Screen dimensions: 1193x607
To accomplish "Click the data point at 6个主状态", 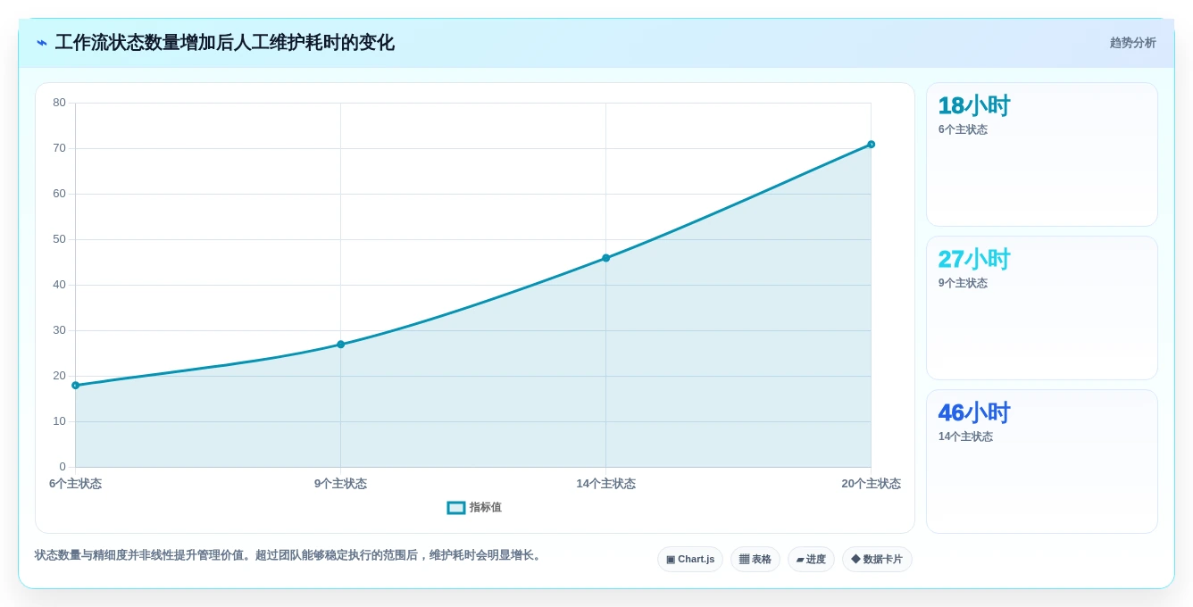I will point(76,386).
